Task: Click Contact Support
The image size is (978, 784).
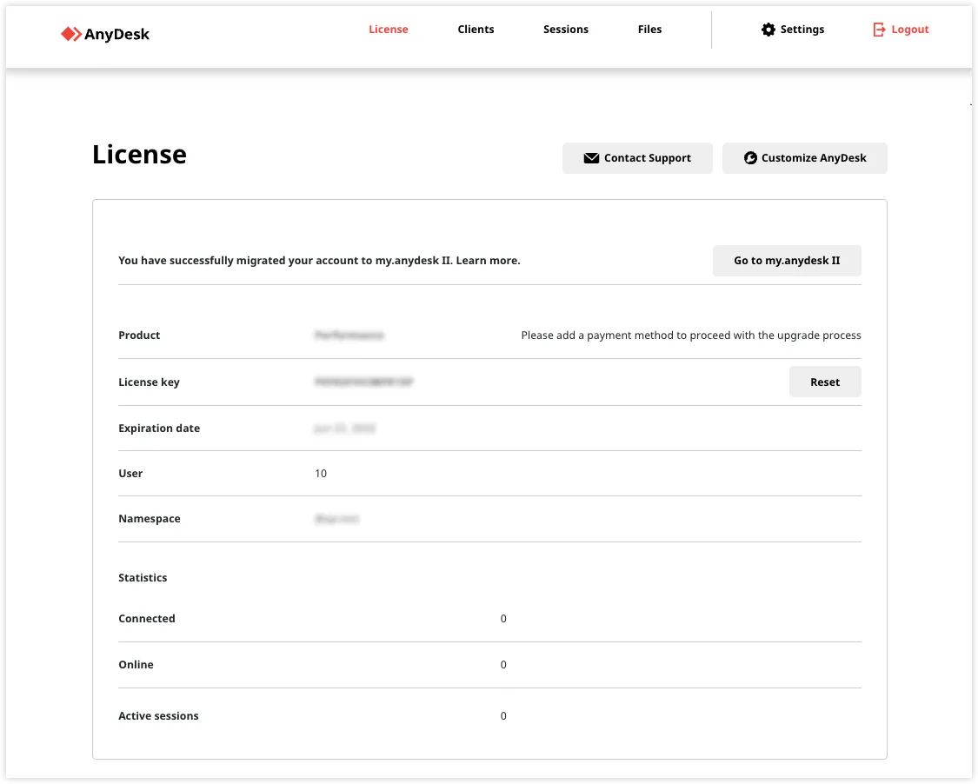Action: coord(637,157)
